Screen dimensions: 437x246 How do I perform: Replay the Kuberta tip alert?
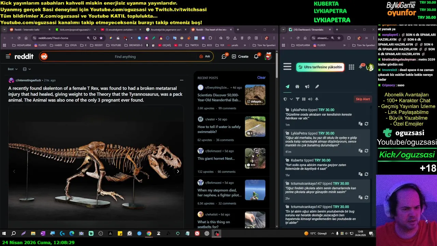click(x=366, y=174)
